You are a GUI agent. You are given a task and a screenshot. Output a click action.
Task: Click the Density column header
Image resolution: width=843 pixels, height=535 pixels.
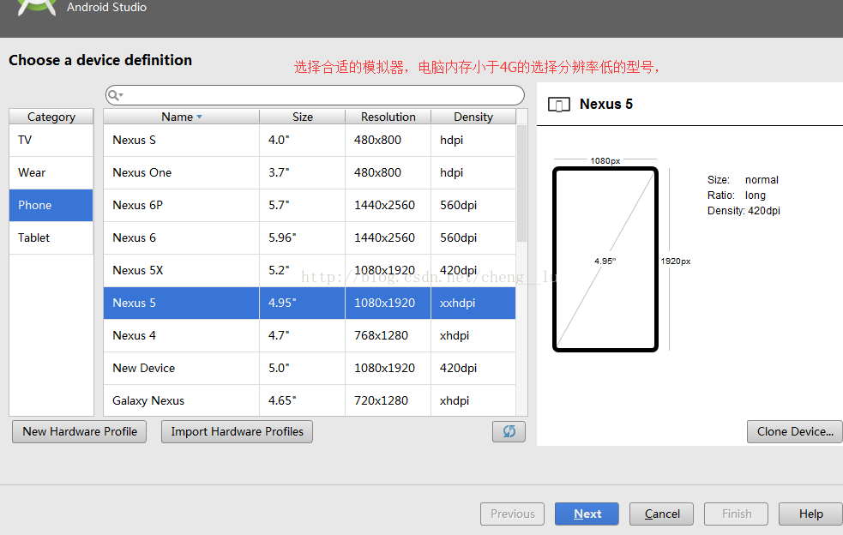[x=473, y=117]
